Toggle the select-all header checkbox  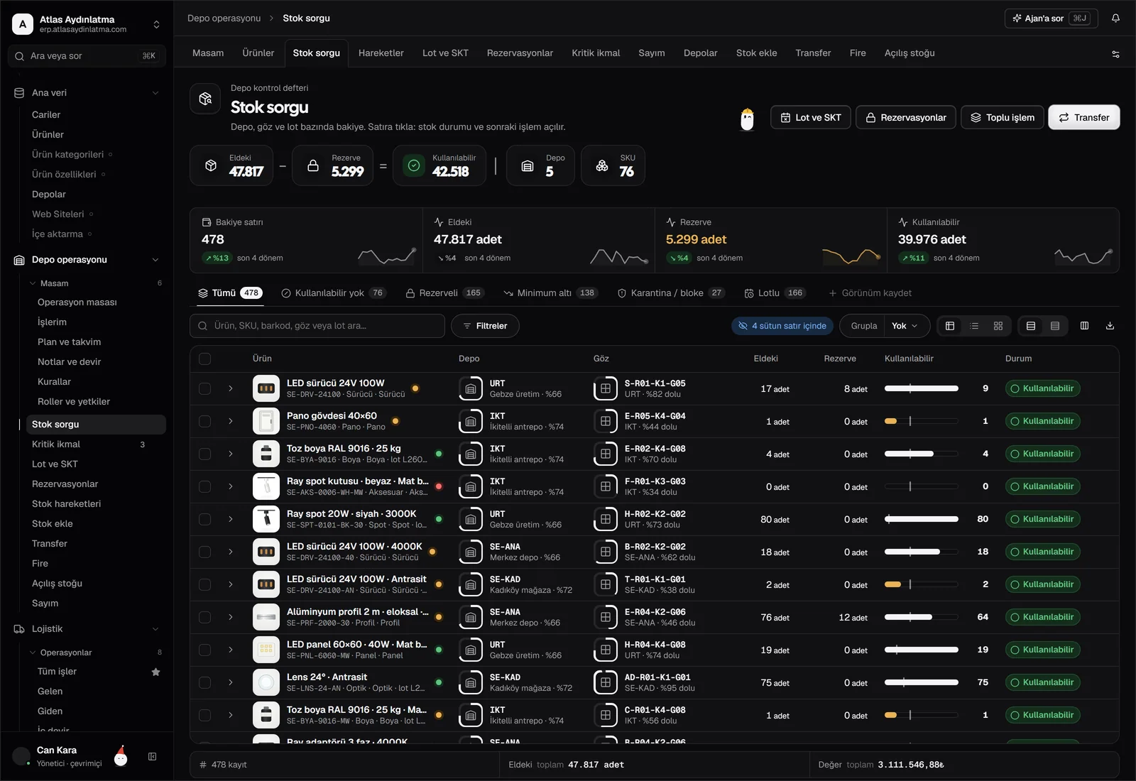[x=205, y=359]
